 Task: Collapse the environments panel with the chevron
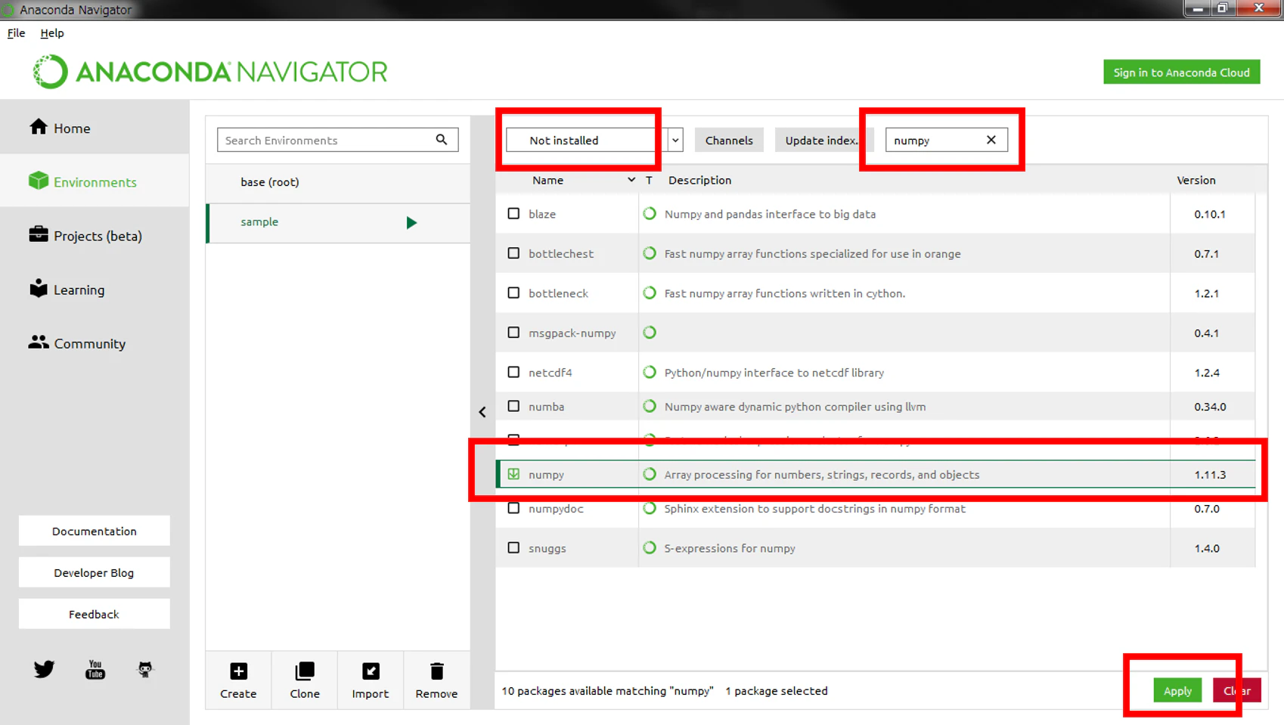[482, 412]
